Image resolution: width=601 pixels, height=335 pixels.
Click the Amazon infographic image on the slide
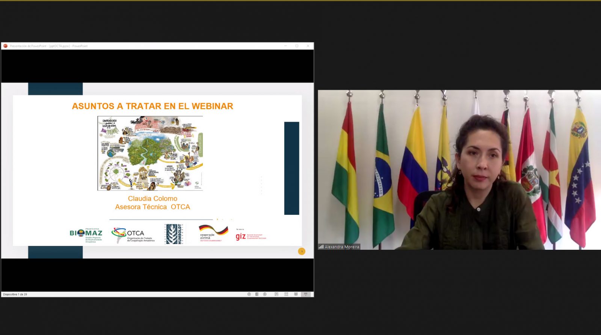click(x=150, y=153)
